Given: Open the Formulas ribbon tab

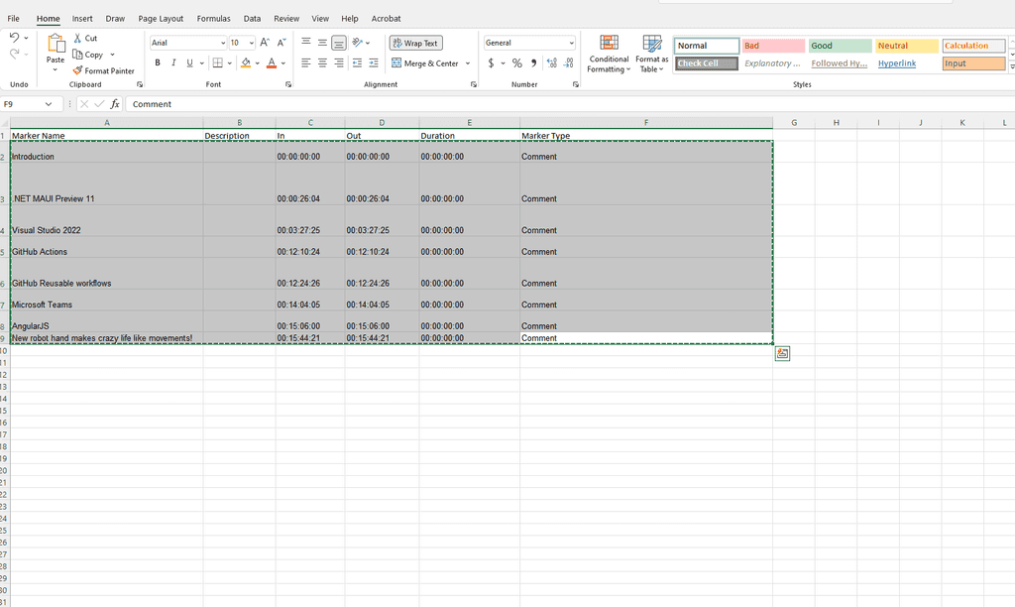Looking at the screenshot, I should coord(213,18).
